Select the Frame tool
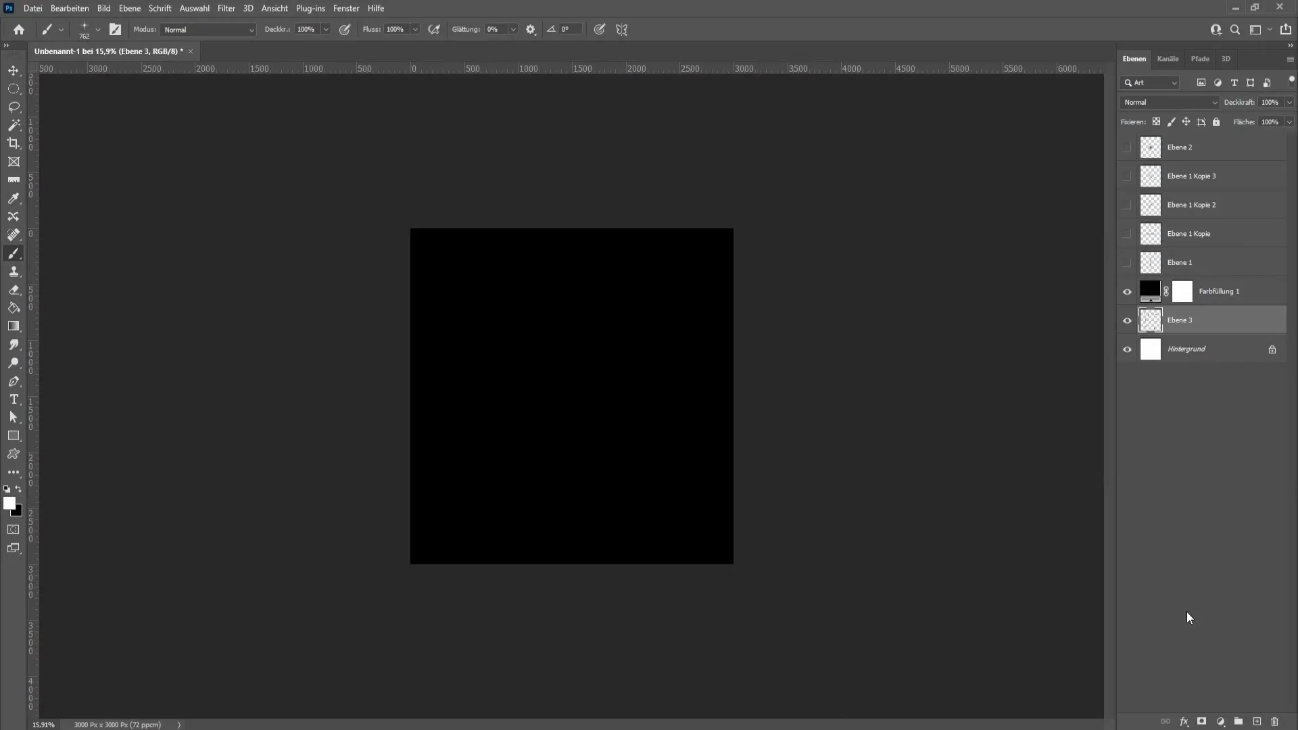The height and width of the screenshot is (730, 1298). 14,162
